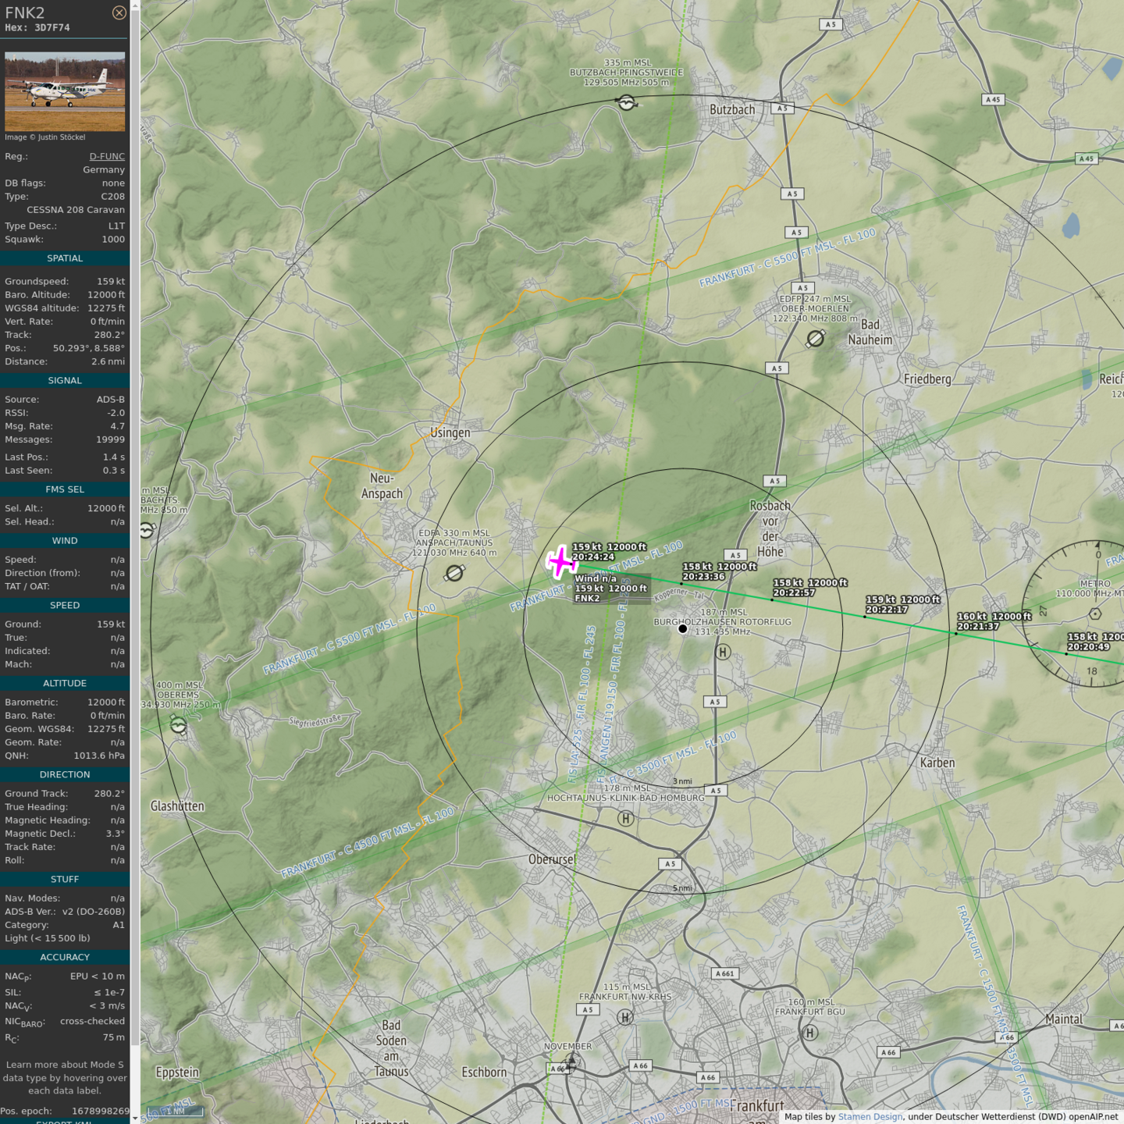The height and width of the screenshot is (1124, 1124).
Task: Click the Oberems glider airfield icon
Action: [x=178, y=726]
